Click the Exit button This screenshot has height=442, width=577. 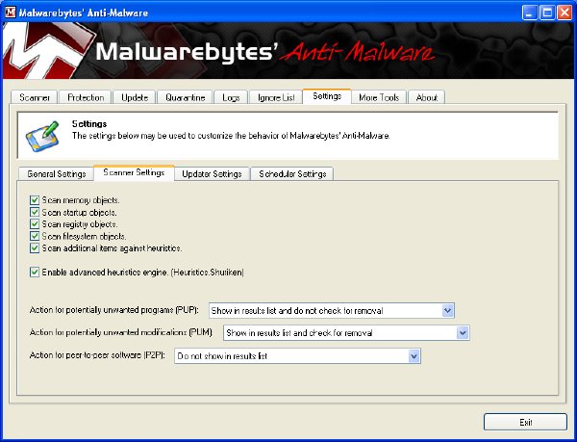(525, 422)
